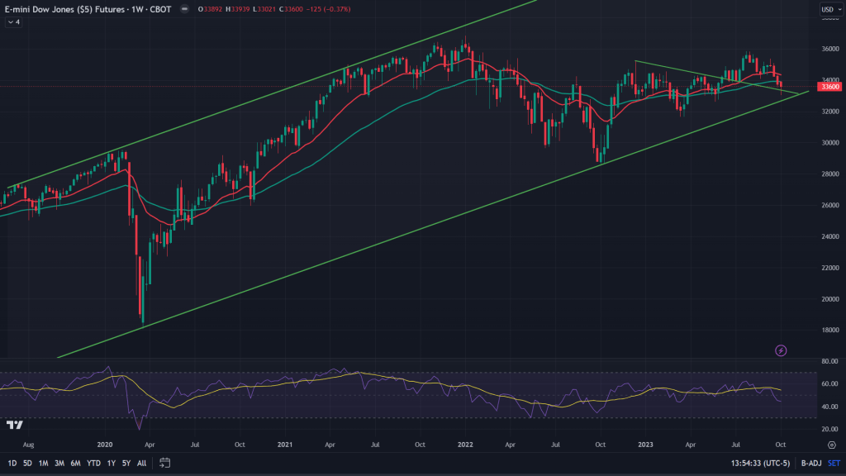This screenshot has width=846, height=476.
Task: Open the Go to date calendar icon
Action: point(165,462)
